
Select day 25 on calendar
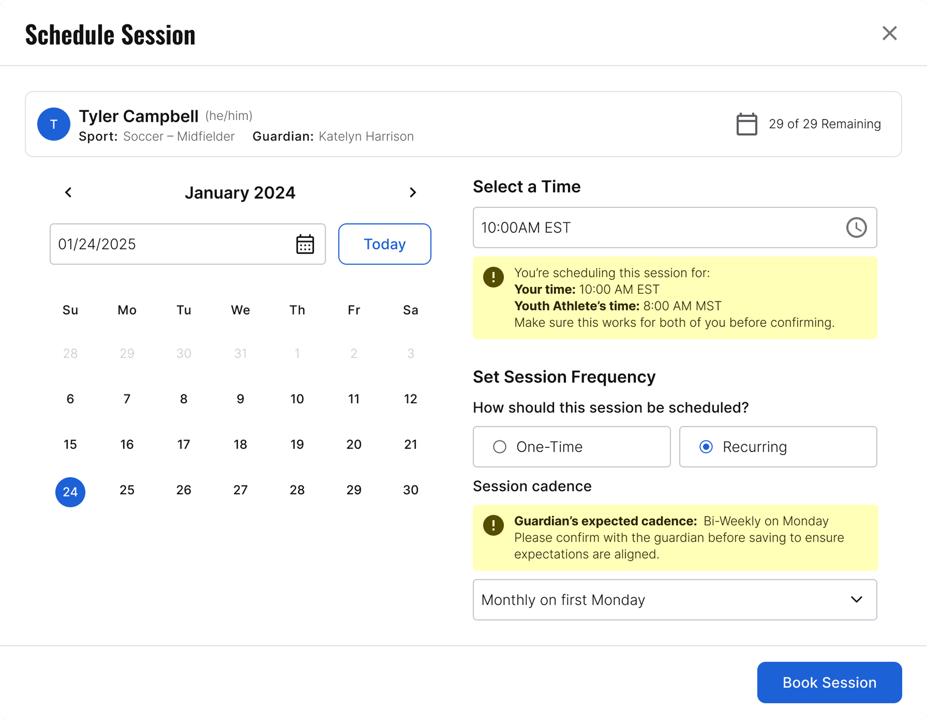coord(127,490)
